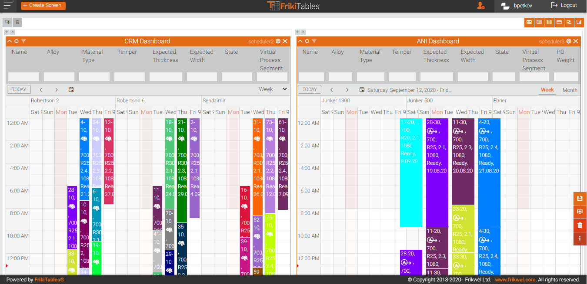Click the orange user icon in header
587x284 pixels.
point(481,6)
